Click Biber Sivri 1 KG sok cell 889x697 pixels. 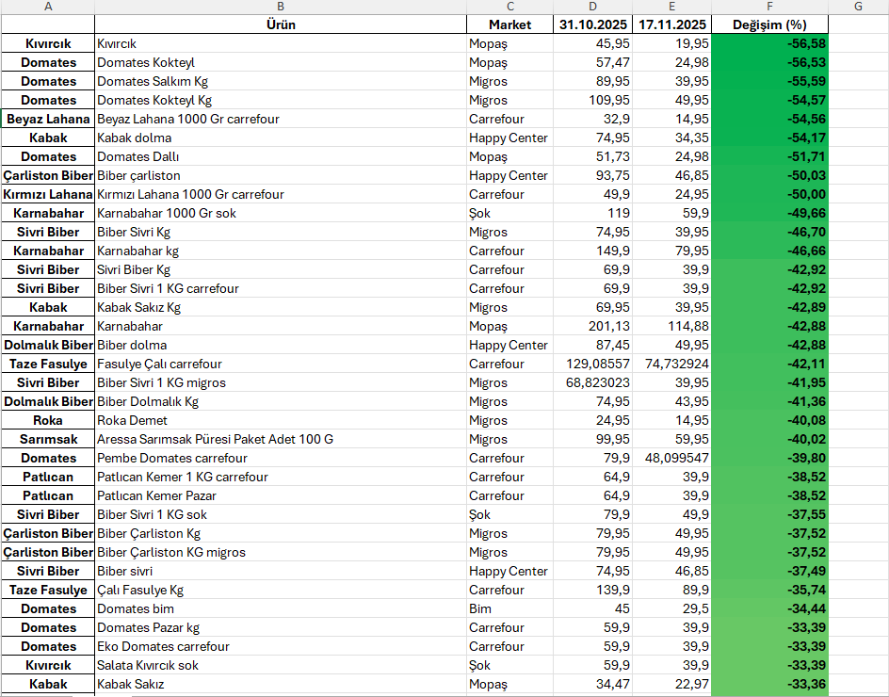[x=281, y=514]
